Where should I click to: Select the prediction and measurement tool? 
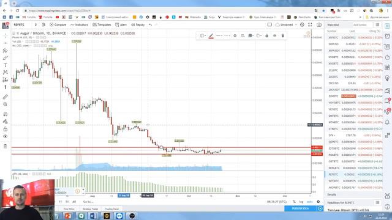click(6, 80)
